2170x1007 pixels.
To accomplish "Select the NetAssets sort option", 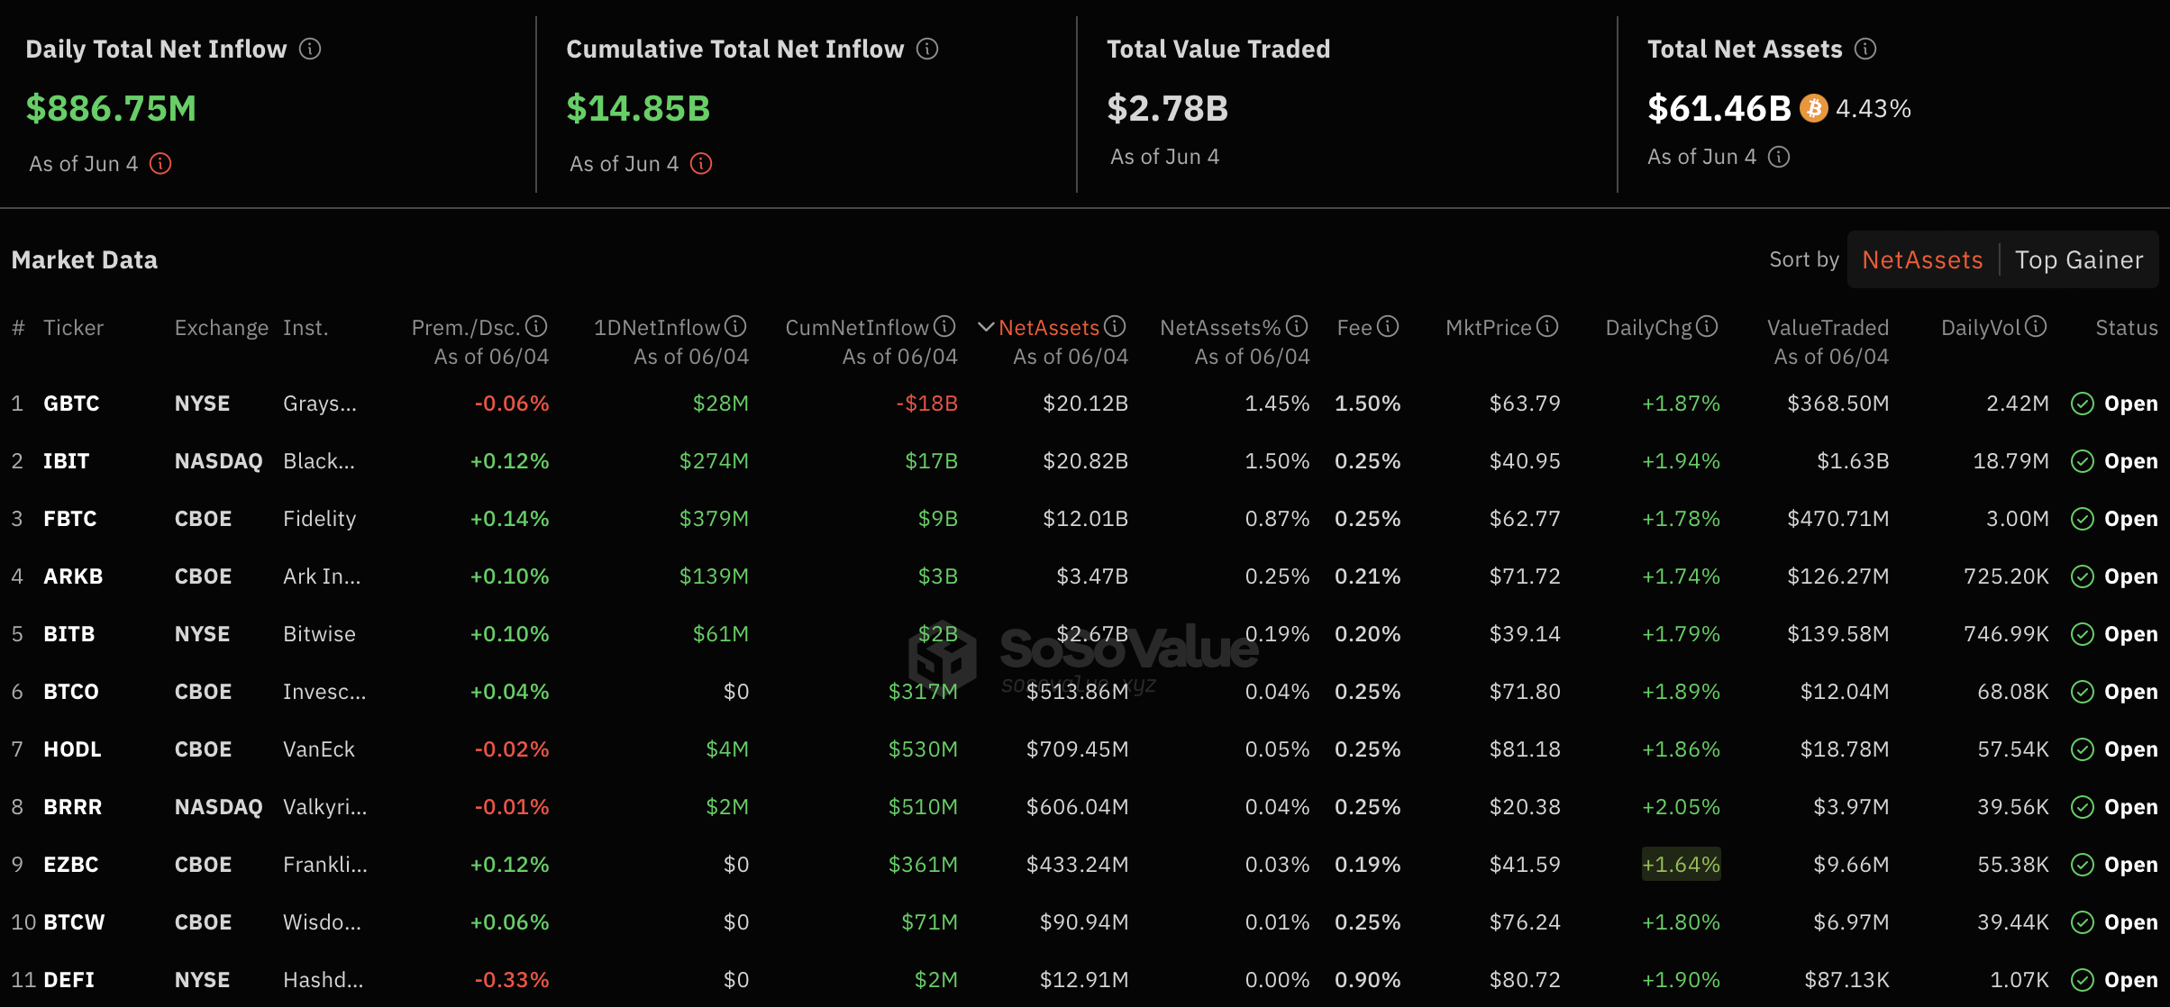I will point(1922,259).
